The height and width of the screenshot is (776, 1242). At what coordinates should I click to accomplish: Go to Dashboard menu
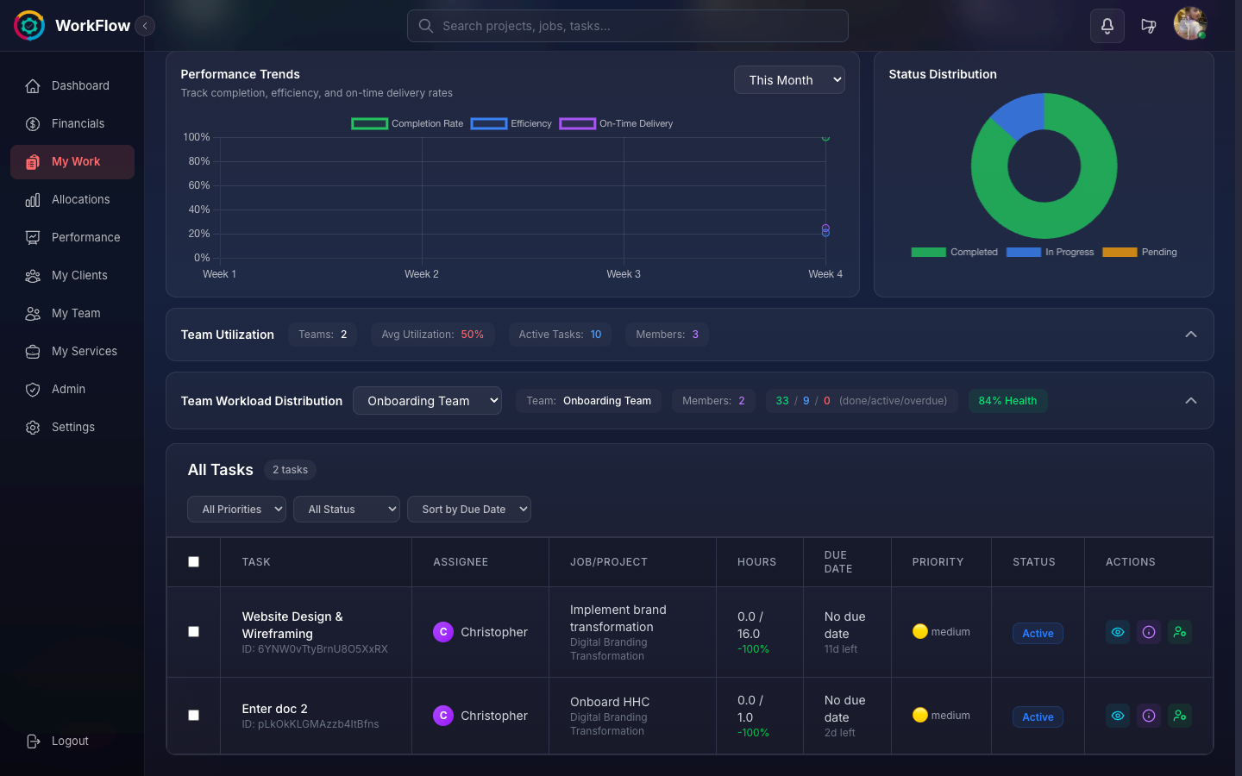72,85
